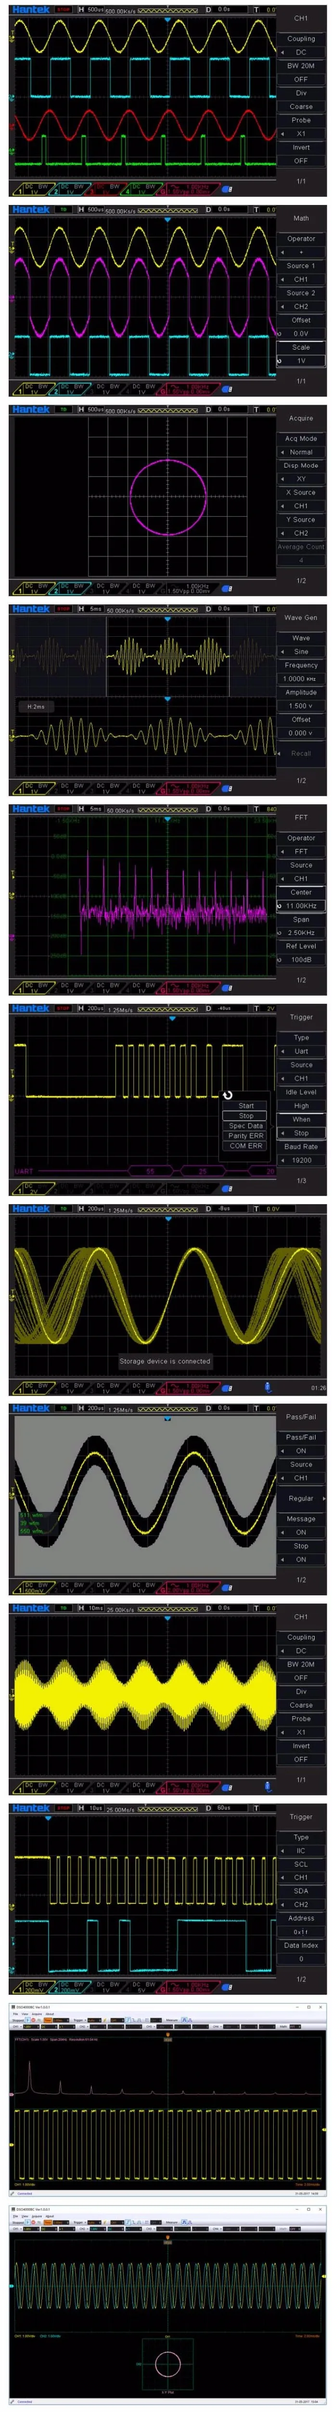The width and height of the screenshot is (332, 2412).
Task: Change Wave Gen waveform type Sine
Action: (x=301, y=652)
